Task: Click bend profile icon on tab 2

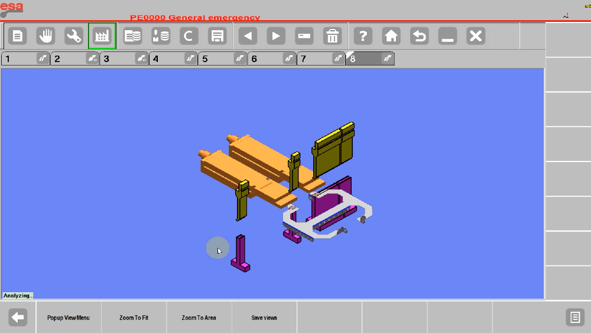Action: (x=92, y=59)
